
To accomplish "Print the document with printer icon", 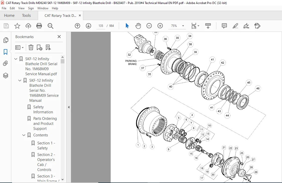I will [39, 26].
